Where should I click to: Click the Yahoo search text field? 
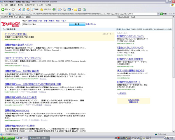tap(45, 24)
